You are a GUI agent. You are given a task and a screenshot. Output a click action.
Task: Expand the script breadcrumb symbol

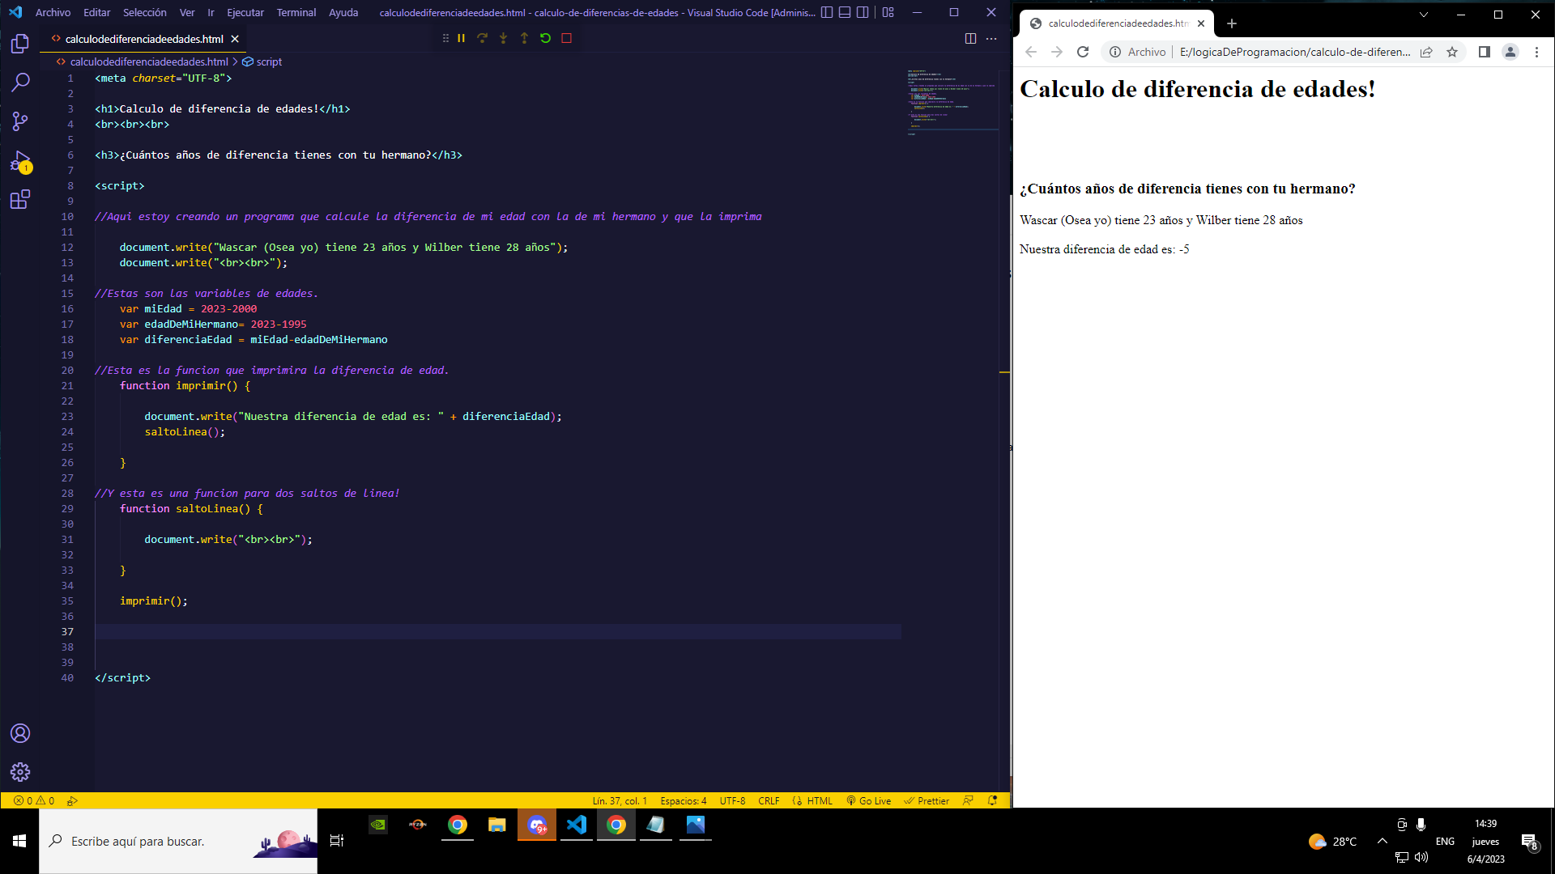[x=262, y=62]
